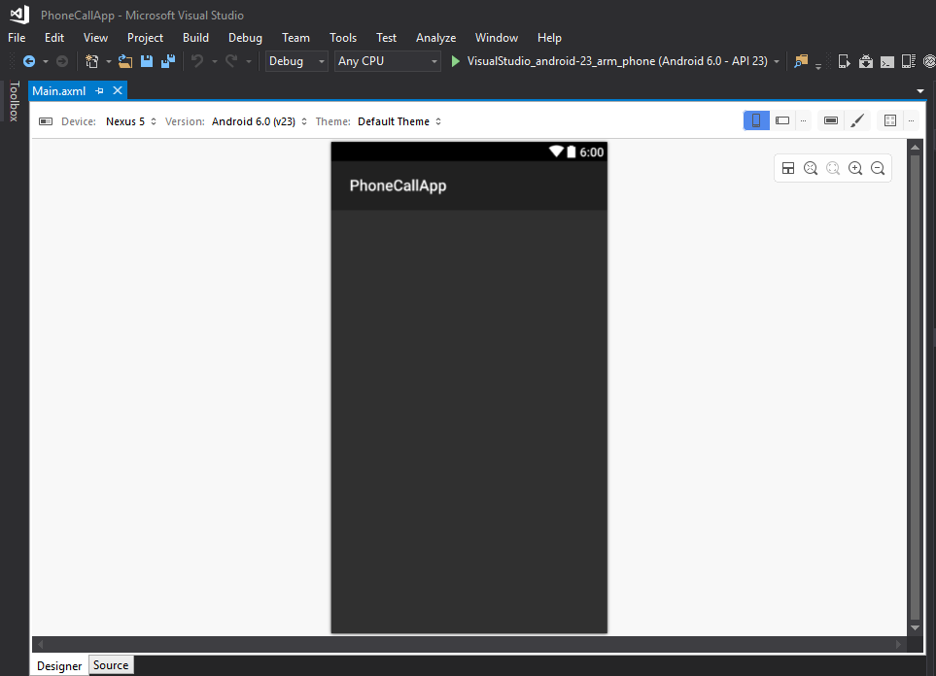Click the more options ellipsis beside orientation buttons
This screenshot has width=936, height=676.
point(804,121)
